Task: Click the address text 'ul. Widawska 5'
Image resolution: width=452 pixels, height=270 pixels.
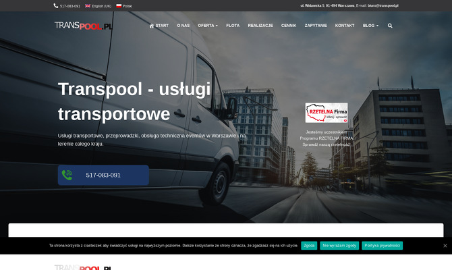Action: (x=312, y=5)
